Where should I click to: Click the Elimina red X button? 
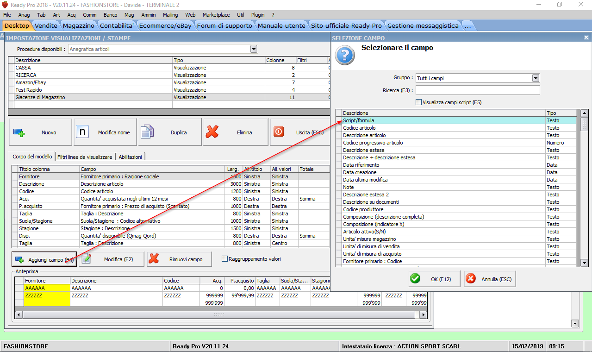(236, 132)
